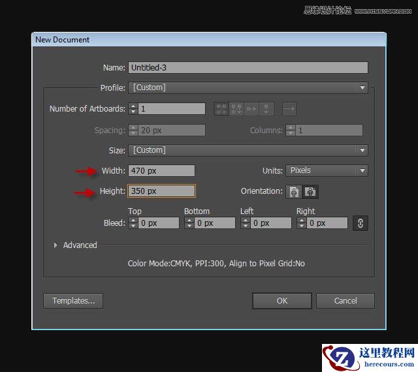This screenshot has width=418, height=372.
Task: Select Arrange by Column artboard layout
Action: (x=266, y=109)
